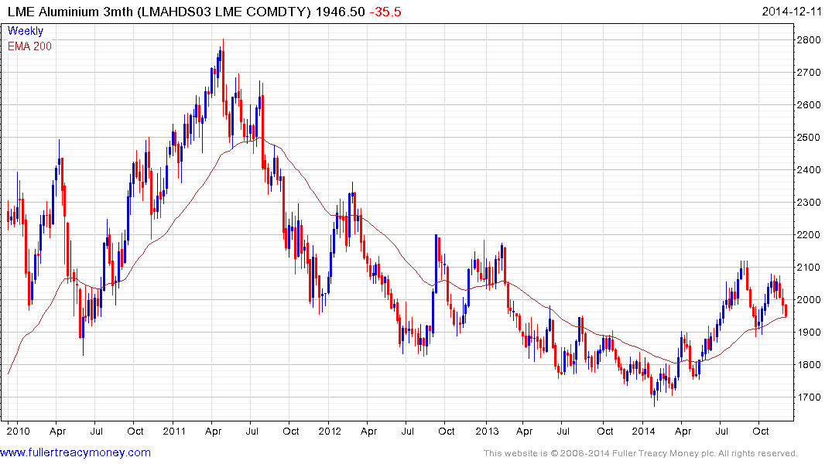
Task: Click the blue 'Weekly' label
Action: pos(26,31)
